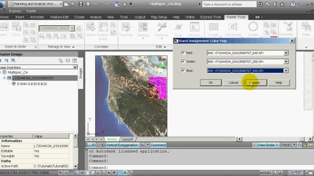Click the Images vertical side tab
The height and width of the screenshot is (176, 314).
pos(80,73)
